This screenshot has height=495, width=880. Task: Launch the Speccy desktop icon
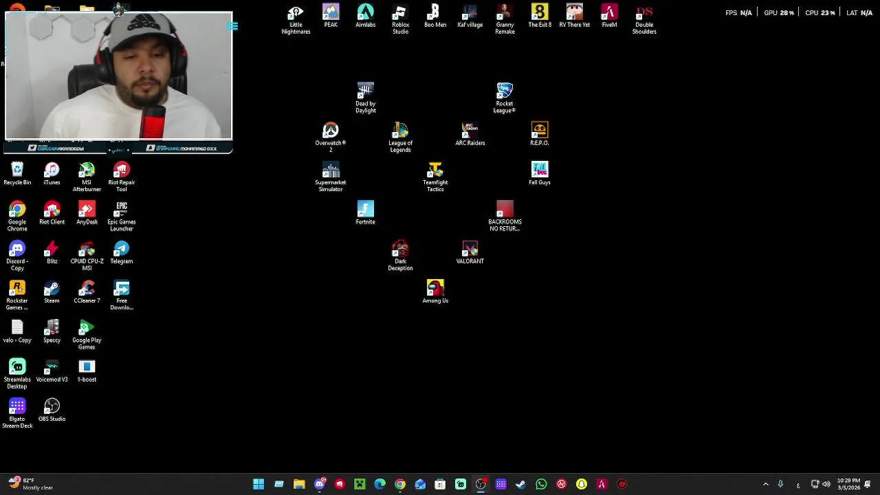(52, 331)
